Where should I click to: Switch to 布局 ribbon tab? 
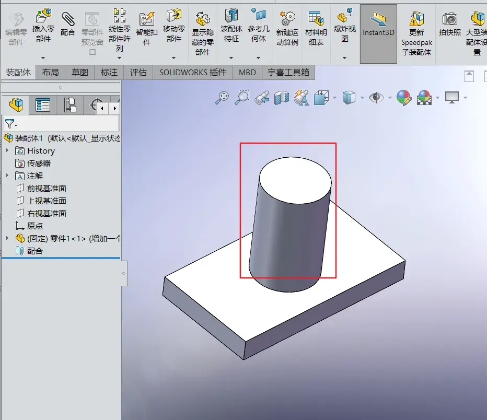50,72
